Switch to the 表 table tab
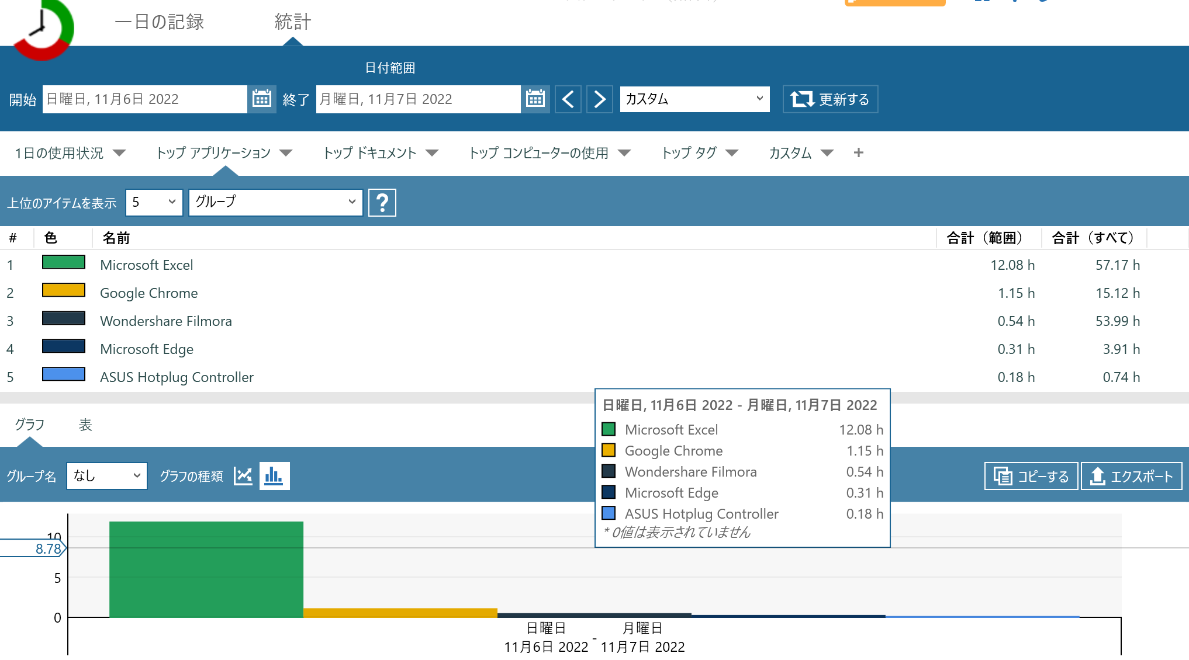Viewport: 1189px width, 660px height. pos(85,425)
